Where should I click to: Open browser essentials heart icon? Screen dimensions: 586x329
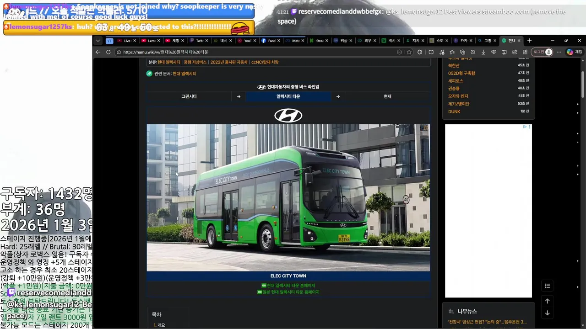(x=494, y=52)
